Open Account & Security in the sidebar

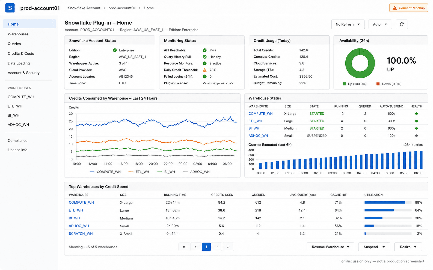(x=23, y=73)
